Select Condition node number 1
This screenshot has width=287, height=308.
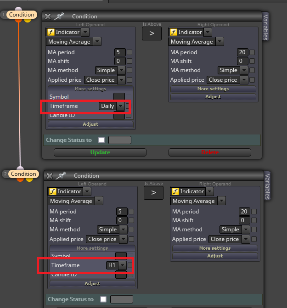(x=22, y=15)
